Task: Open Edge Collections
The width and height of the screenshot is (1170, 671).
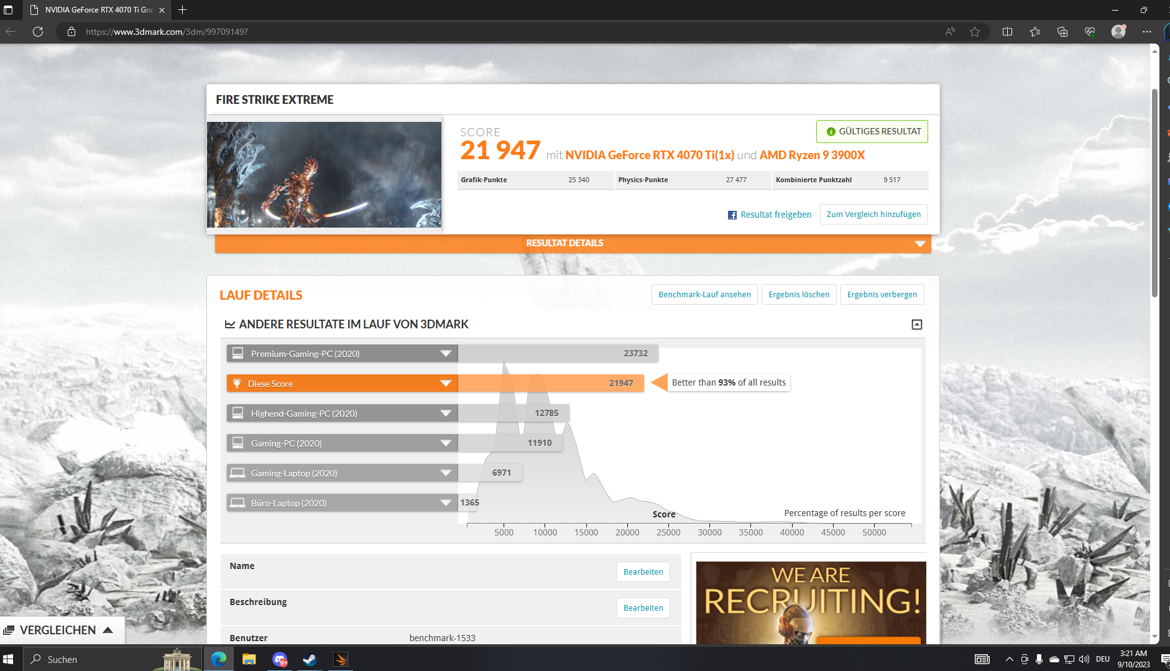Action: click(x=1062, y=32)
